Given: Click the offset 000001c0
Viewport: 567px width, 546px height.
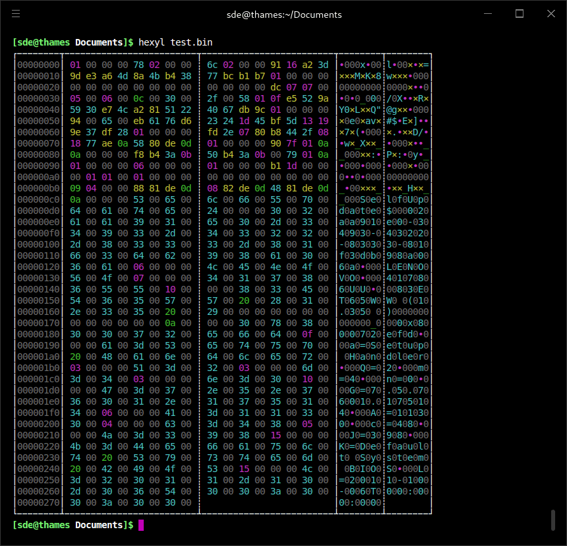Looking at the screenshot, I should [38, 379].
